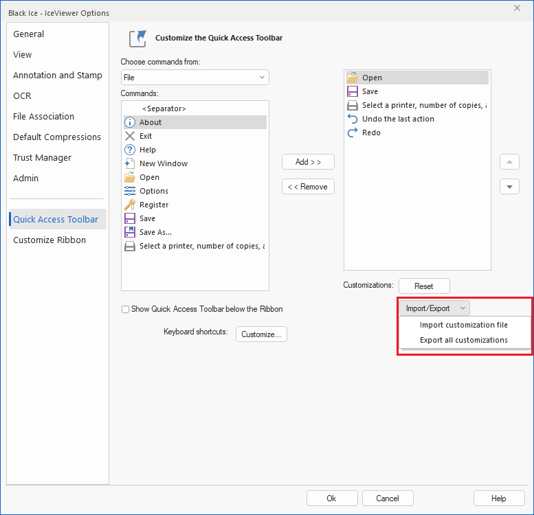
Task: Select 'Register' command text
Action: tap(154, 205)
